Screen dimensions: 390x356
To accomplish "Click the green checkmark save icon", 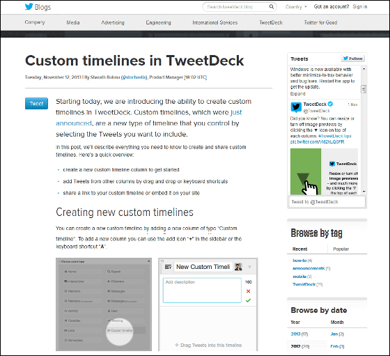I will [x=248, y=300].
